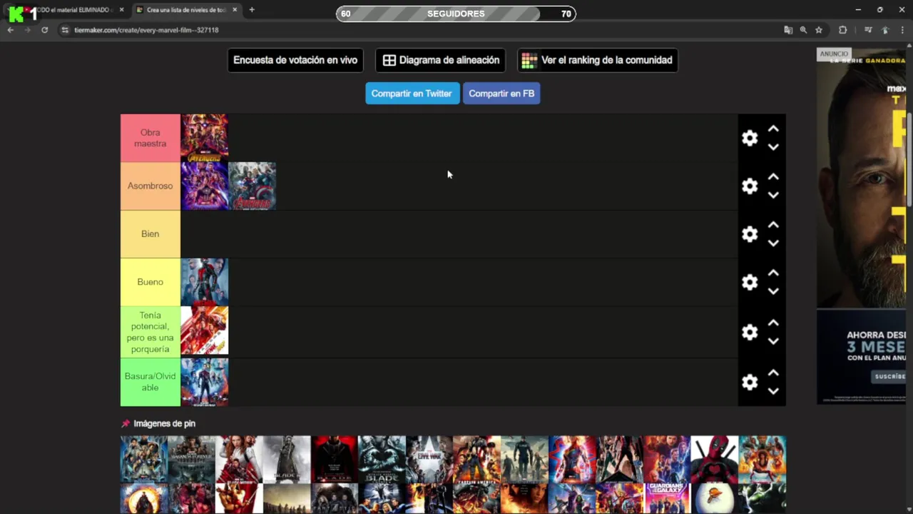Open settings gear for Tenía potencial tier
This screenshot has width=913, height=514.
pos(749,332)
